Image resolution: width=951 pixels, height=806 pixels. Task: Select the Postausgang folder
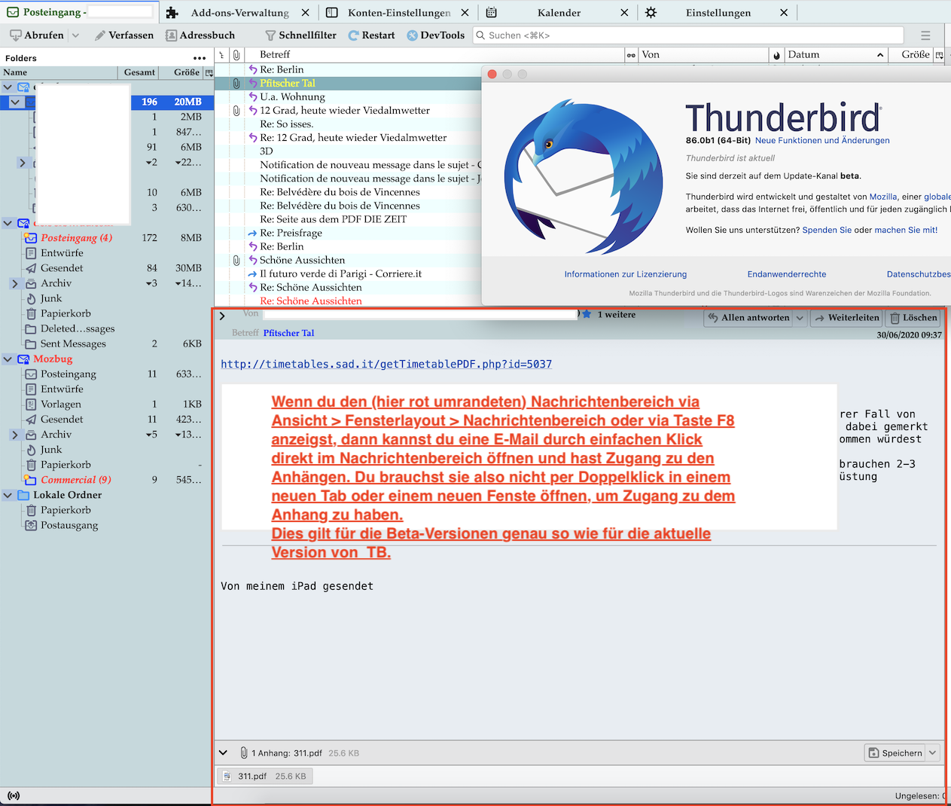click(69, 525)
